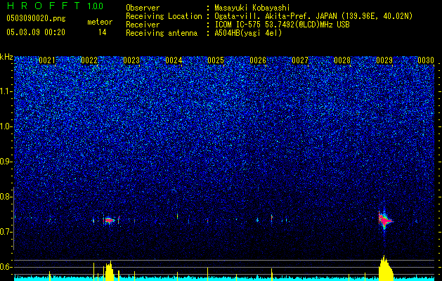Select the meteor count value 14
Image resolution: width=442 pixels, height=281 pixels.
pyautogui.click(x=103, y=32)
